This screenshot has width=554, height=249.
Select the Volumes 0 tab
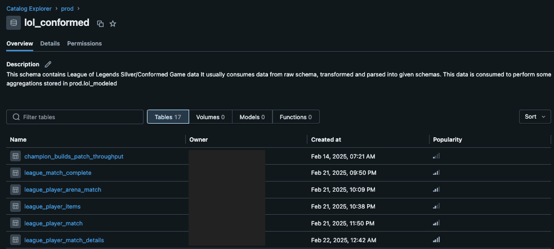coord(210,117)
